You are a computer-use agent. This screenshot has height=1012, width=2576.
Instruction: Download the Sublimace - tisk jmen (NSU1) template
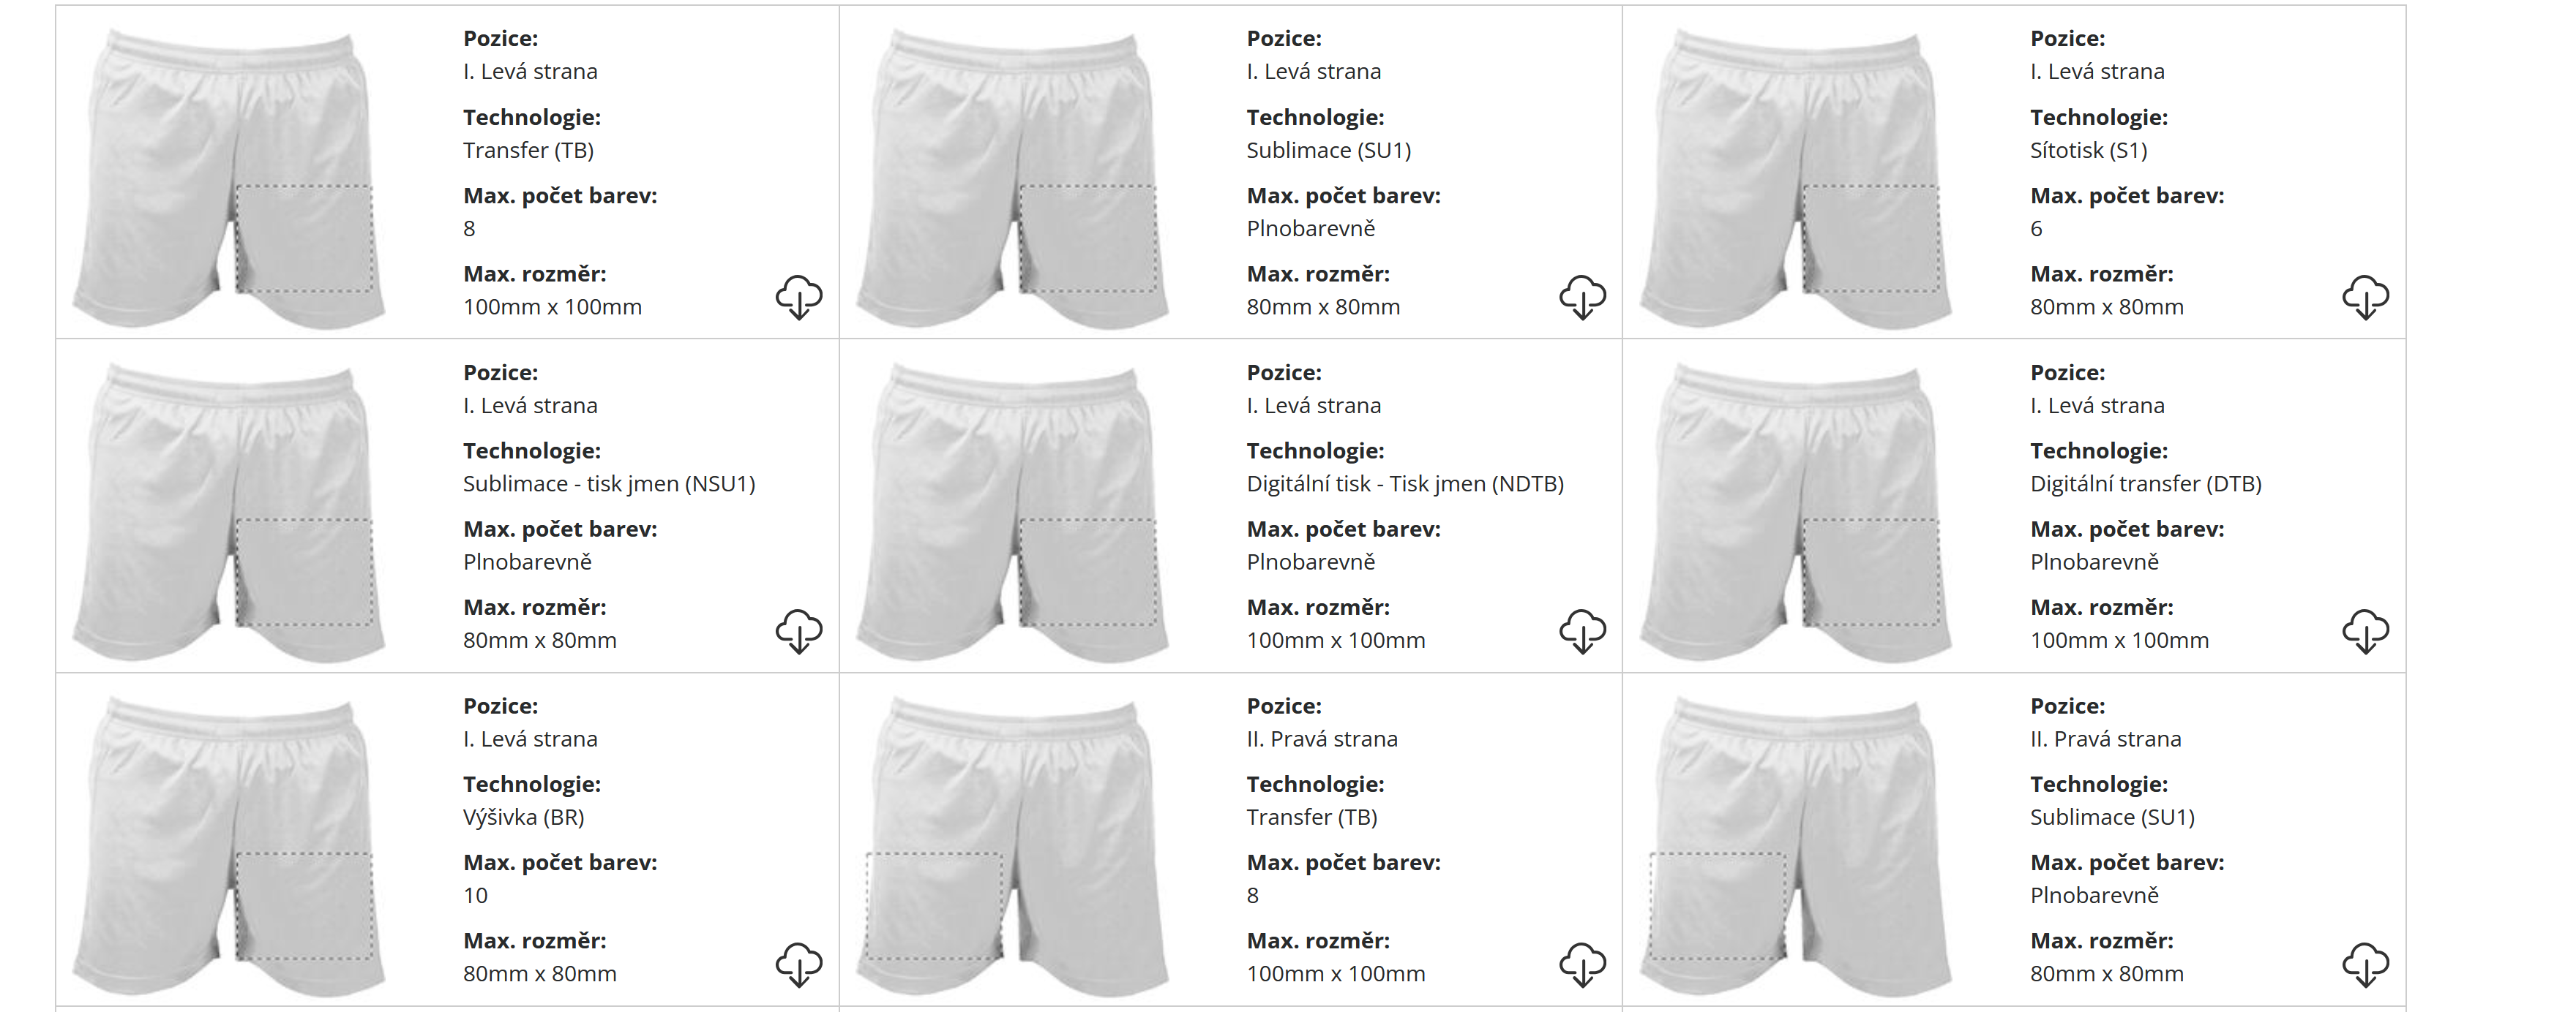coord(798,630)
